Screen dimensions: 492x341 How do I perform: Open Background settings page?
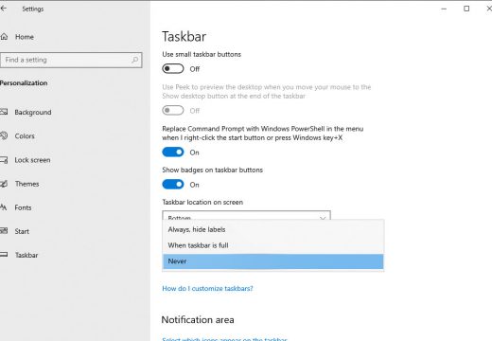click(33, 112)
